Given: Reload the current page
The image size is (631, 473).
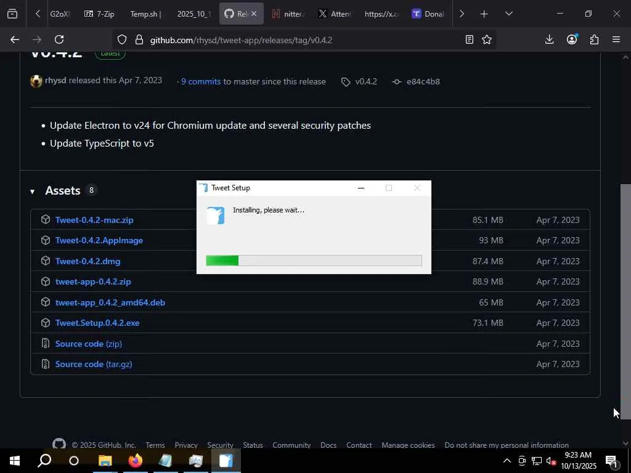Looking at the screenshot, I should [x=59, y=39].
